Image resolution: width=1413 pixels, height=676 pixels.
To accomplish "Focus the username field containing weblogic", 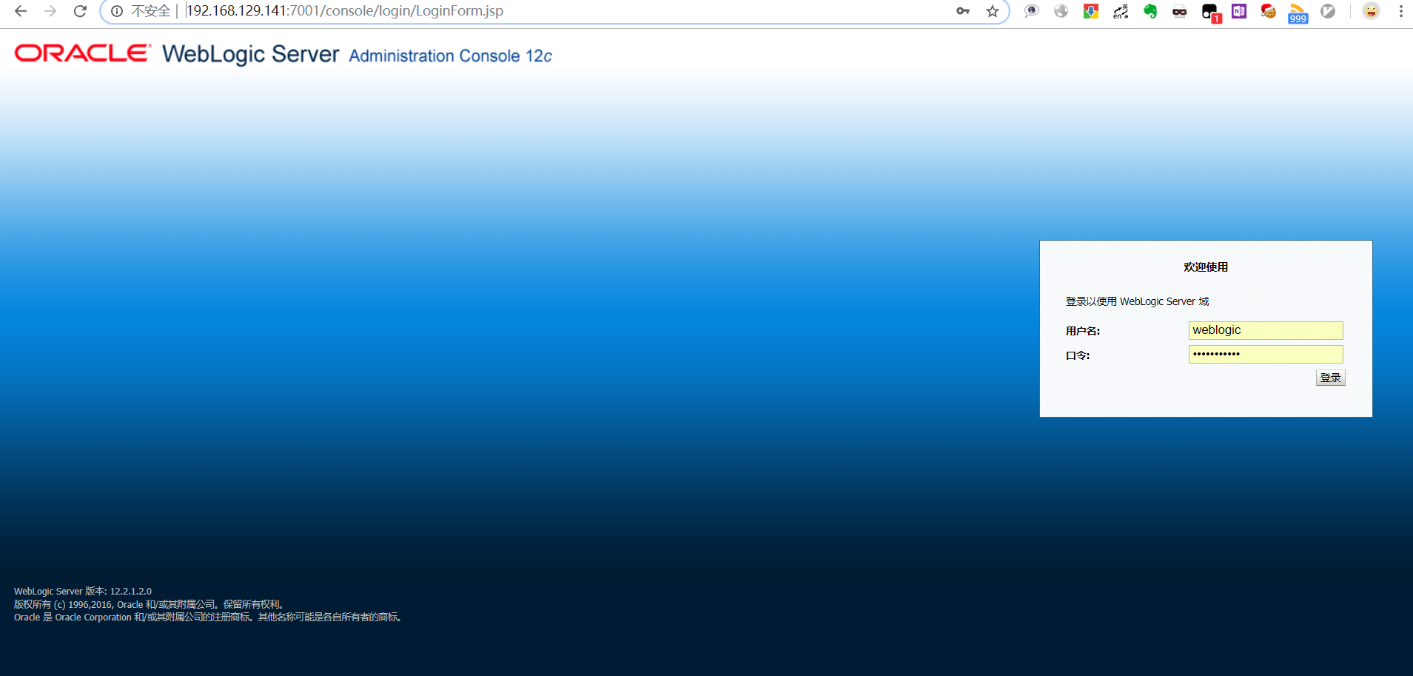I will coord(1266,330).
